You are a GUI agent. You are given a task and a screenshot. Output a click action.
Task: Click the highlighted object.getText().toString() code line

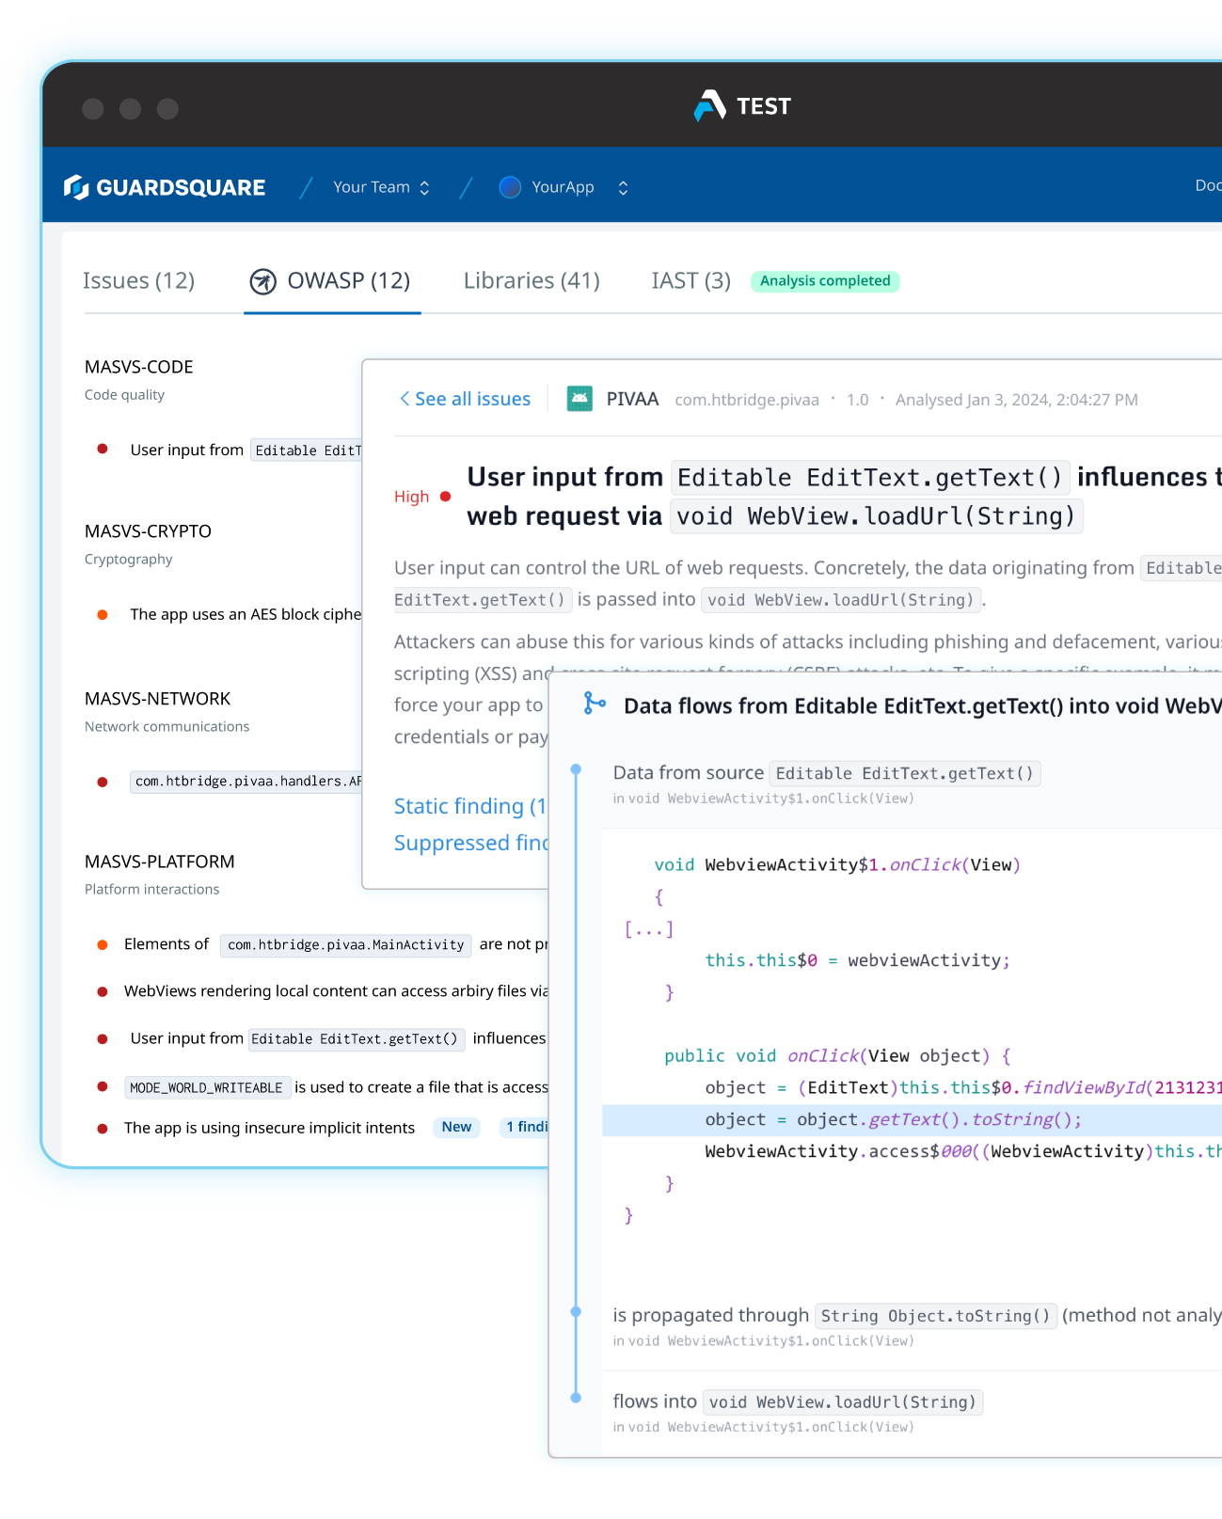pos(912,1119)
